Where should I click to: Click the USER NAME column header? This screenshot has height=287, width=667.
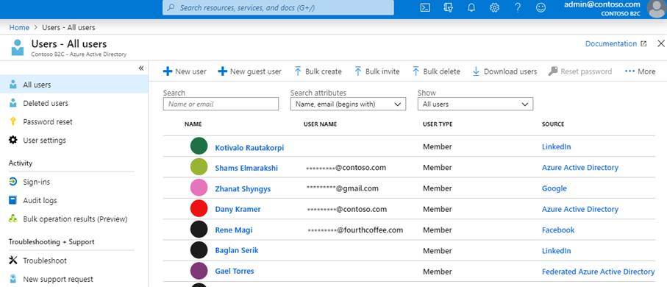click(x=321, y=124)
